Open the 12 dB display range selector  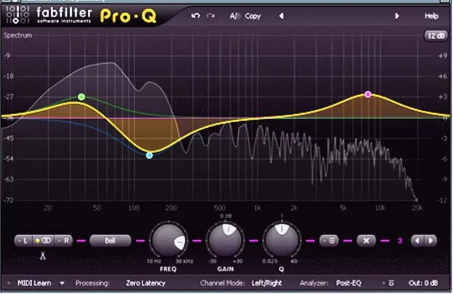pos(435,36)
